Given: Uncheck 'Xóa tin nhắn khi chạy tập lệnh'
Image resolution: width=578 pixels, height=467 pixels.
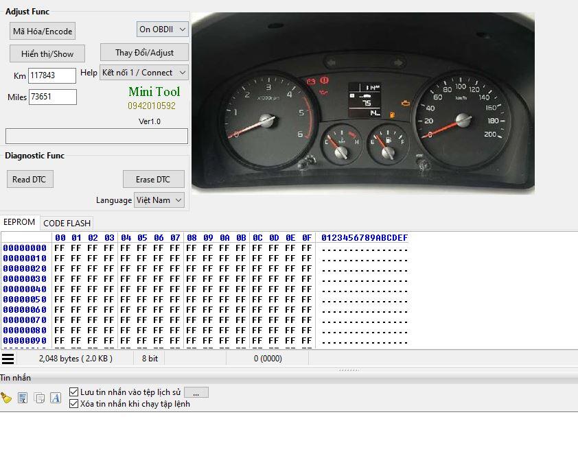Looking at the screenshot, I should [x=74, y=404].
